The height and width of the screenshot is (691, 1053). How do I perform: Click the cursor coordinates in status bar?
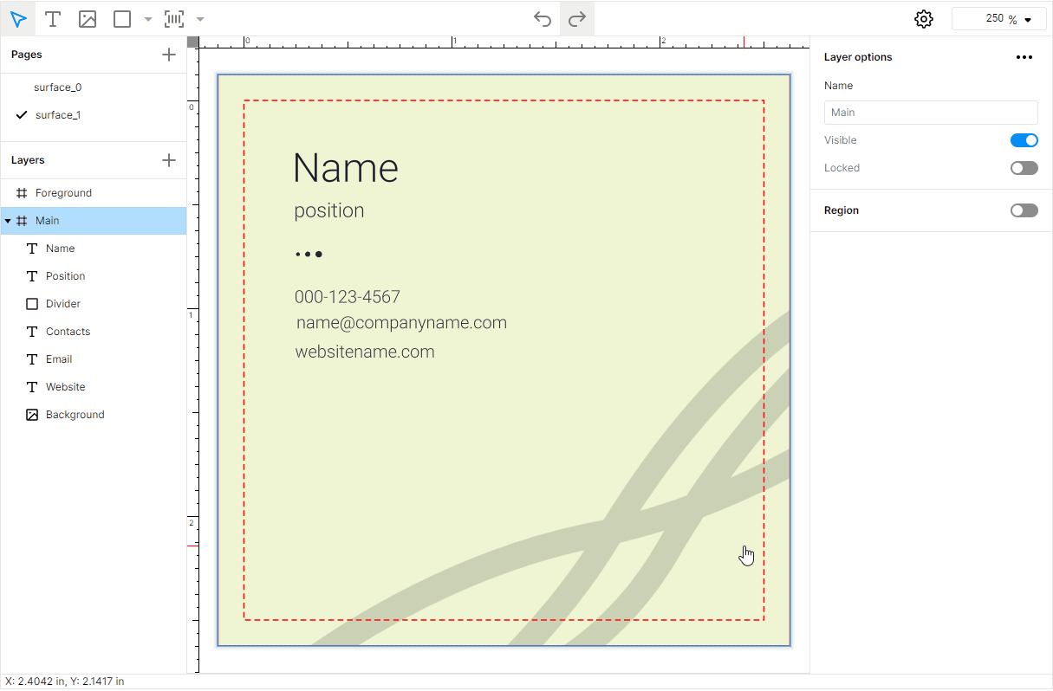65,681
